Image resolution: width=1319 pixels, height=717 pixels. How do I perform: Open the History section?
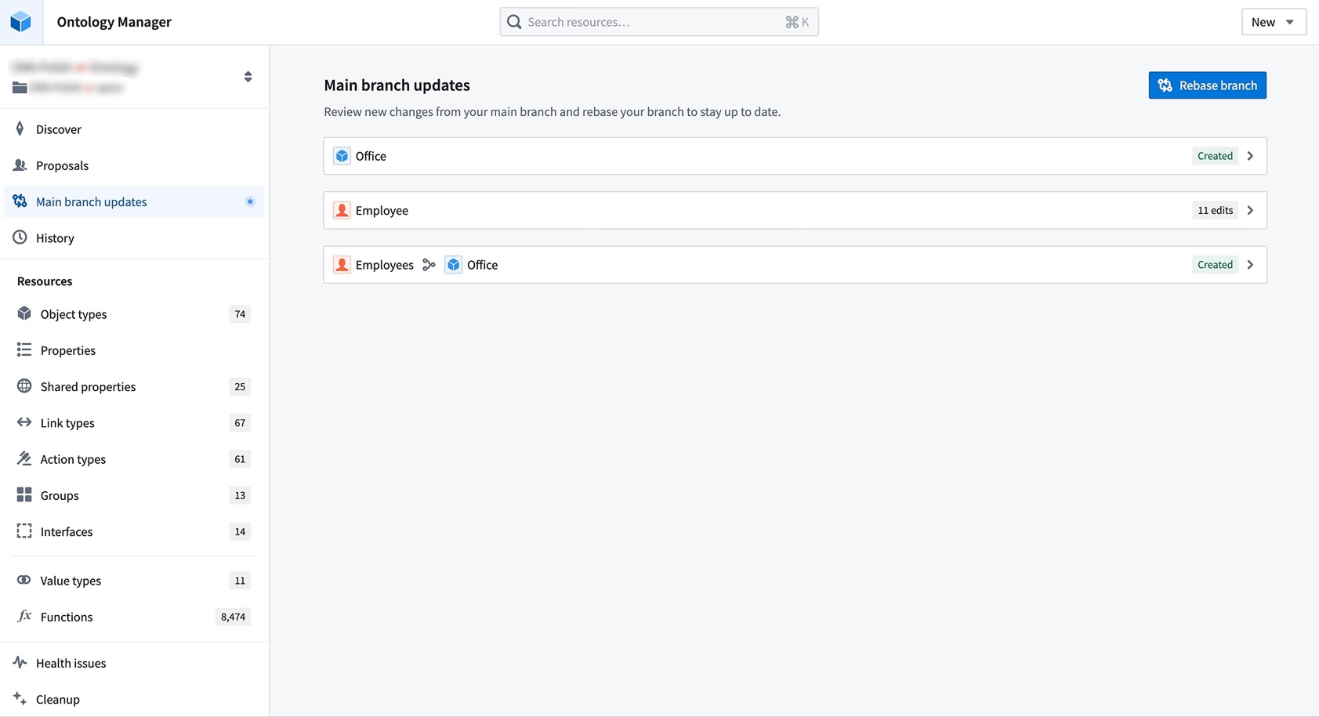pos(55,237)
